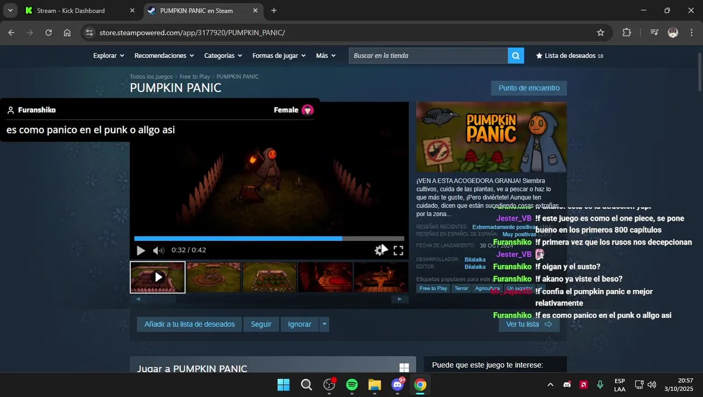
Task: Open Todos los juegos breadcrumb
Action: 151,77
